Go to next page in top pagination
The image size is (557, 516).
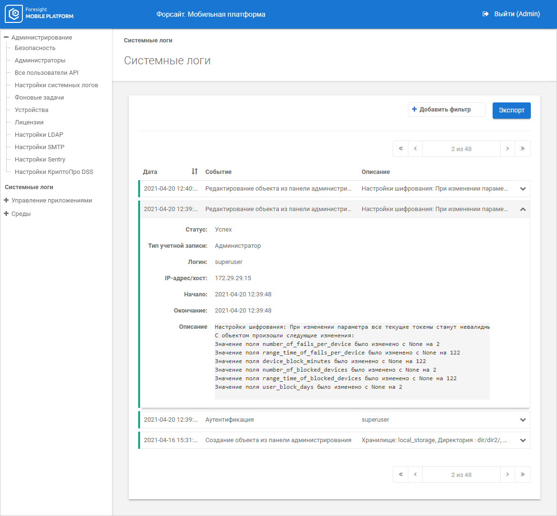pos(507,149)
